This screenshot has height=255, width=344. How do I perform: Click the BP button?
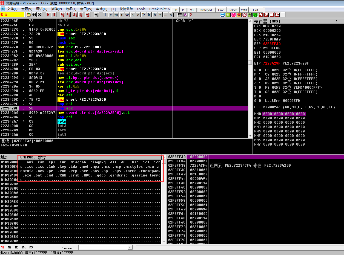coord(175,10)
